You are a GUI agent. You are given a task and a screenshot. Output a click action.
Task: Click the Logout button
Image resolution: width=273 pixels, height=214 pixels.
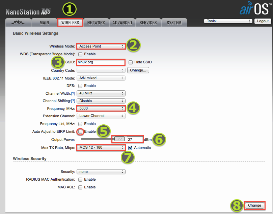(x=263, y=21)
